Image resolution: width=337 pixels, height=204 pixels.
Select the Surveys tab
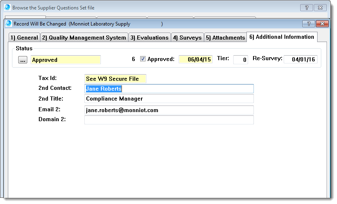tap(187, 38)
